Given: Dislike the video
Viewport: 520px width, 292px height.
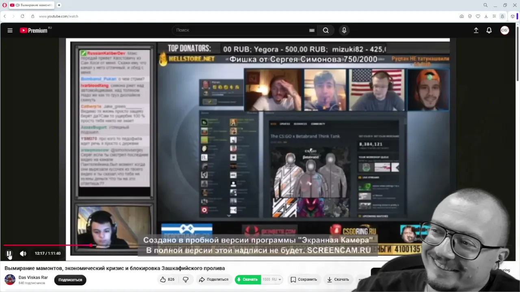Looking at the screenshot, I should [186, 279].
